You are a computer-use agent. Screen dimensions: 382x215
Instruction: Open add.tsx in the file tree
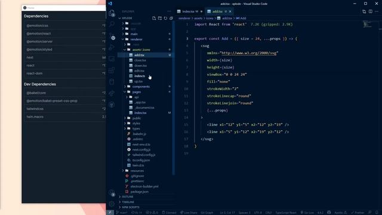pos(139,55)
